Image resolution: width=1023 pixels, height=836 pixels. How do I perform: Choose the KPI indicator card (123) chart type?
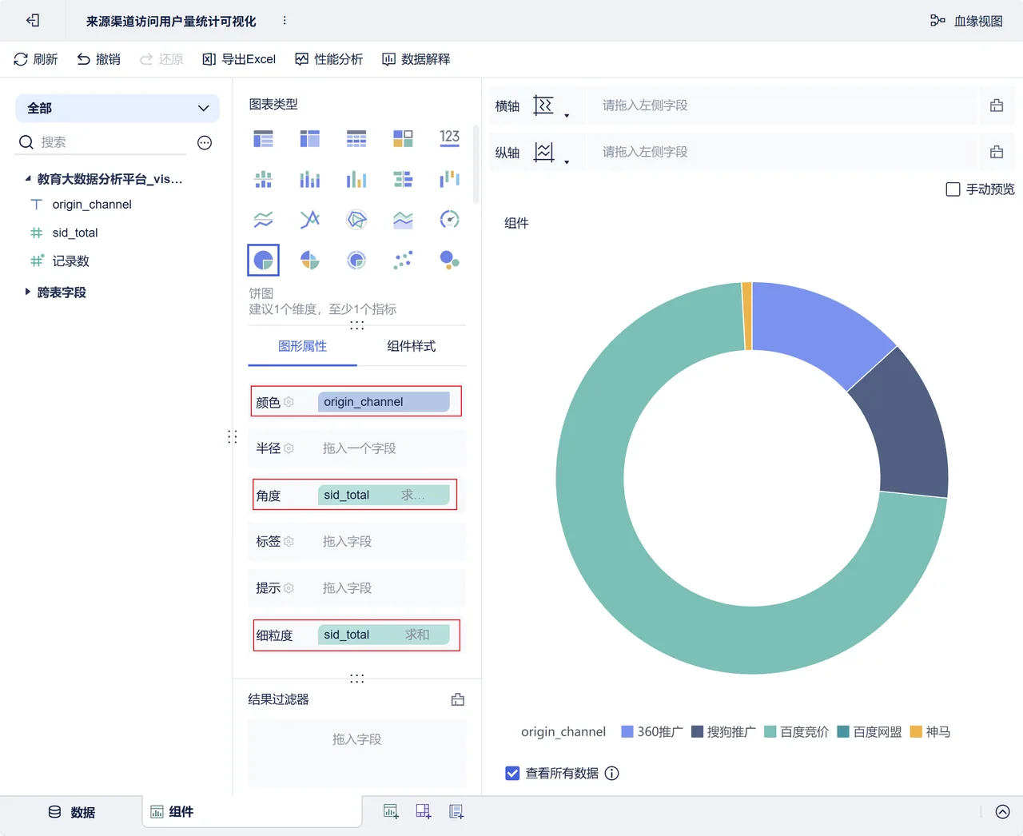(449, 138)
